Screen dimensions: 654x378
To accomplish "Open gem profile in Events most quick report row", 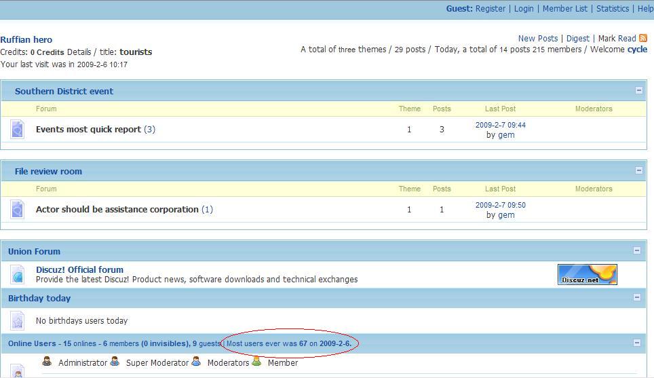I will coord(506,135).
